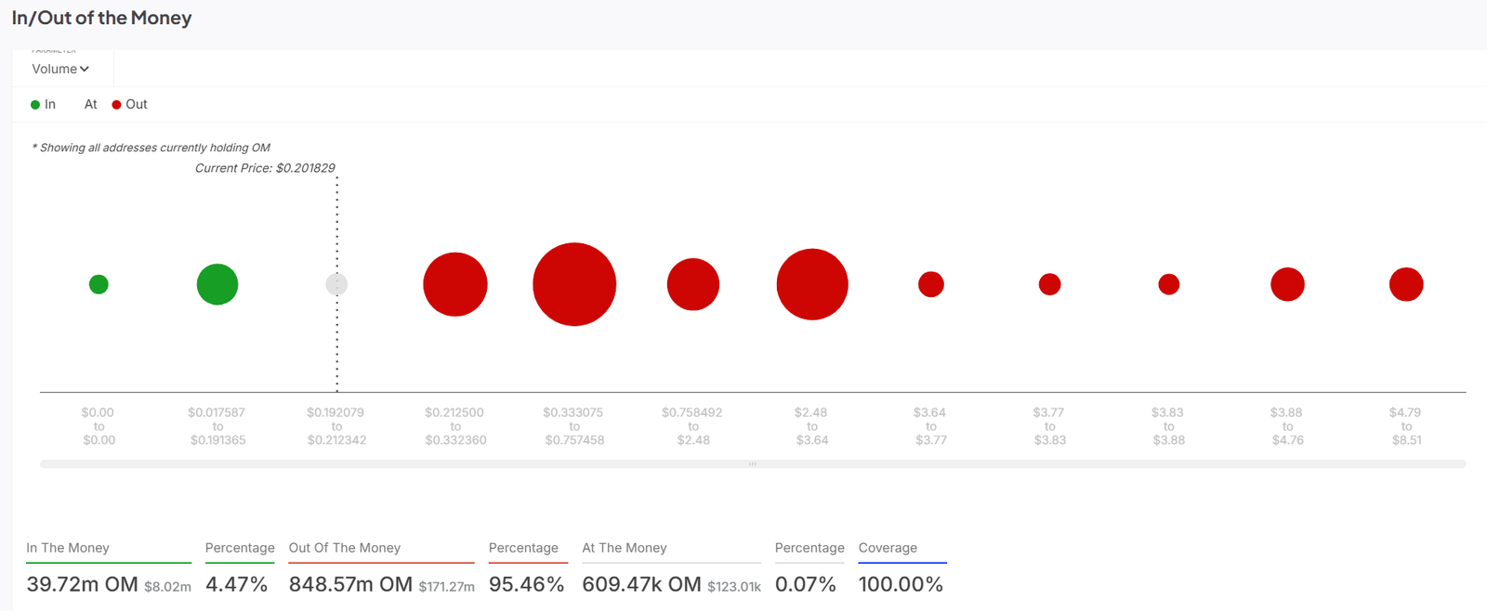Click the largest red bubble at $0.333075 range
This screenshot has height=611, width=1487.
(x=574, y=284)
